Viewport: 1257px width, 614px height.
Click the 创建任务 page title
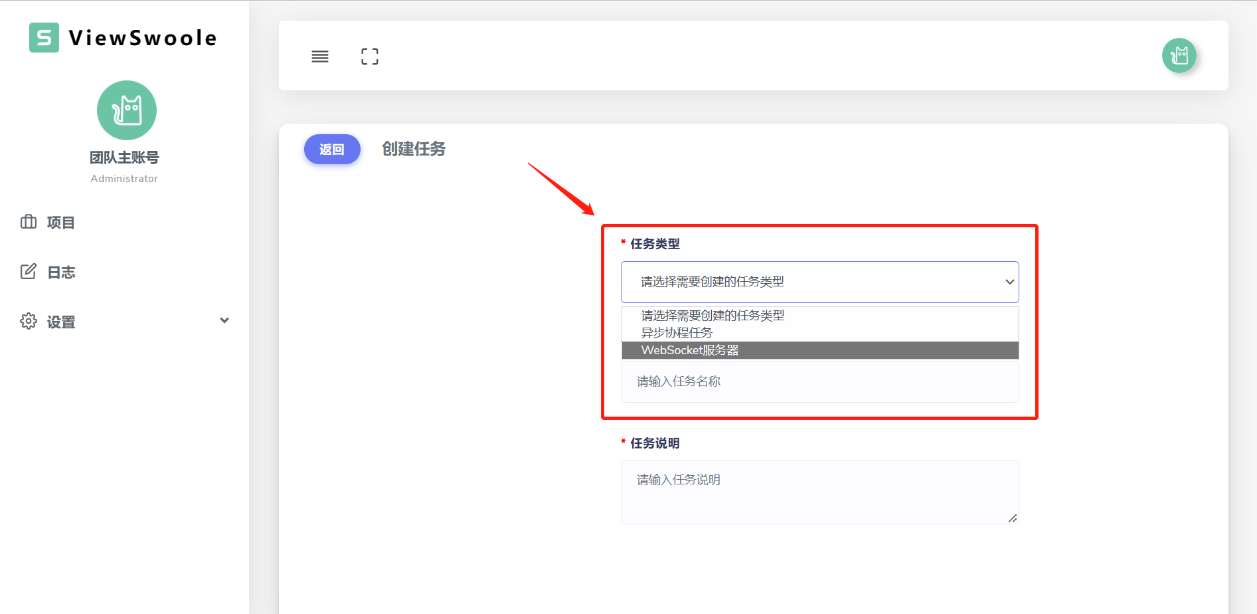point(414,149)
